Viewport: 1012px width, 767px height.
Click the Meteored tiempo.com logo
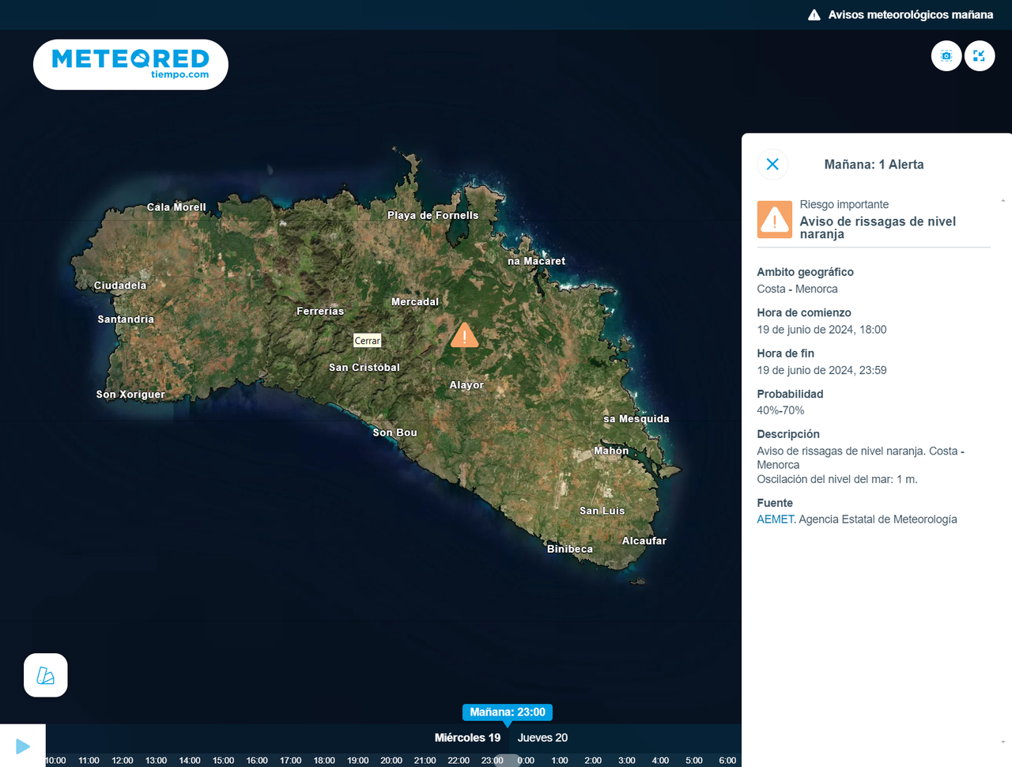[130, 64]
